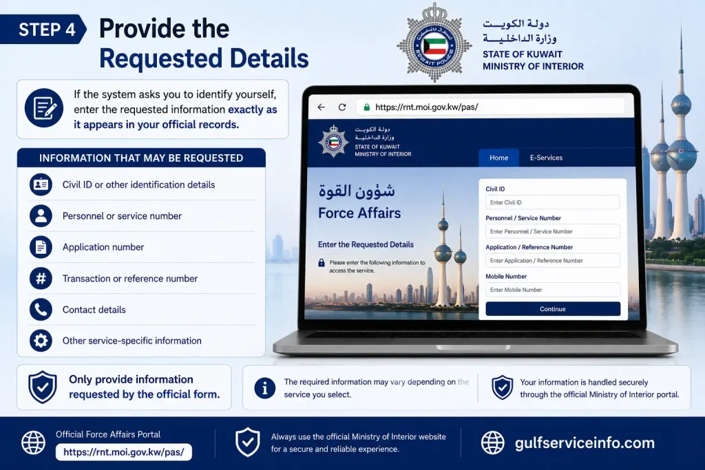Click 'Enter the Requested Details' heading
Viewport: 705px width, 470px height.
point(366,244)
